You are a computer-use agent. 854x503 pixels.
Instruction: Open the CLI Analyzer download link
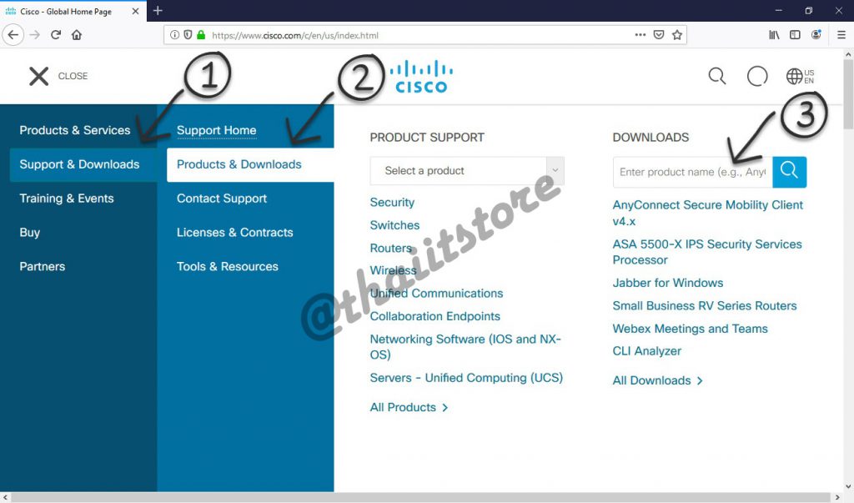[646, 351]
